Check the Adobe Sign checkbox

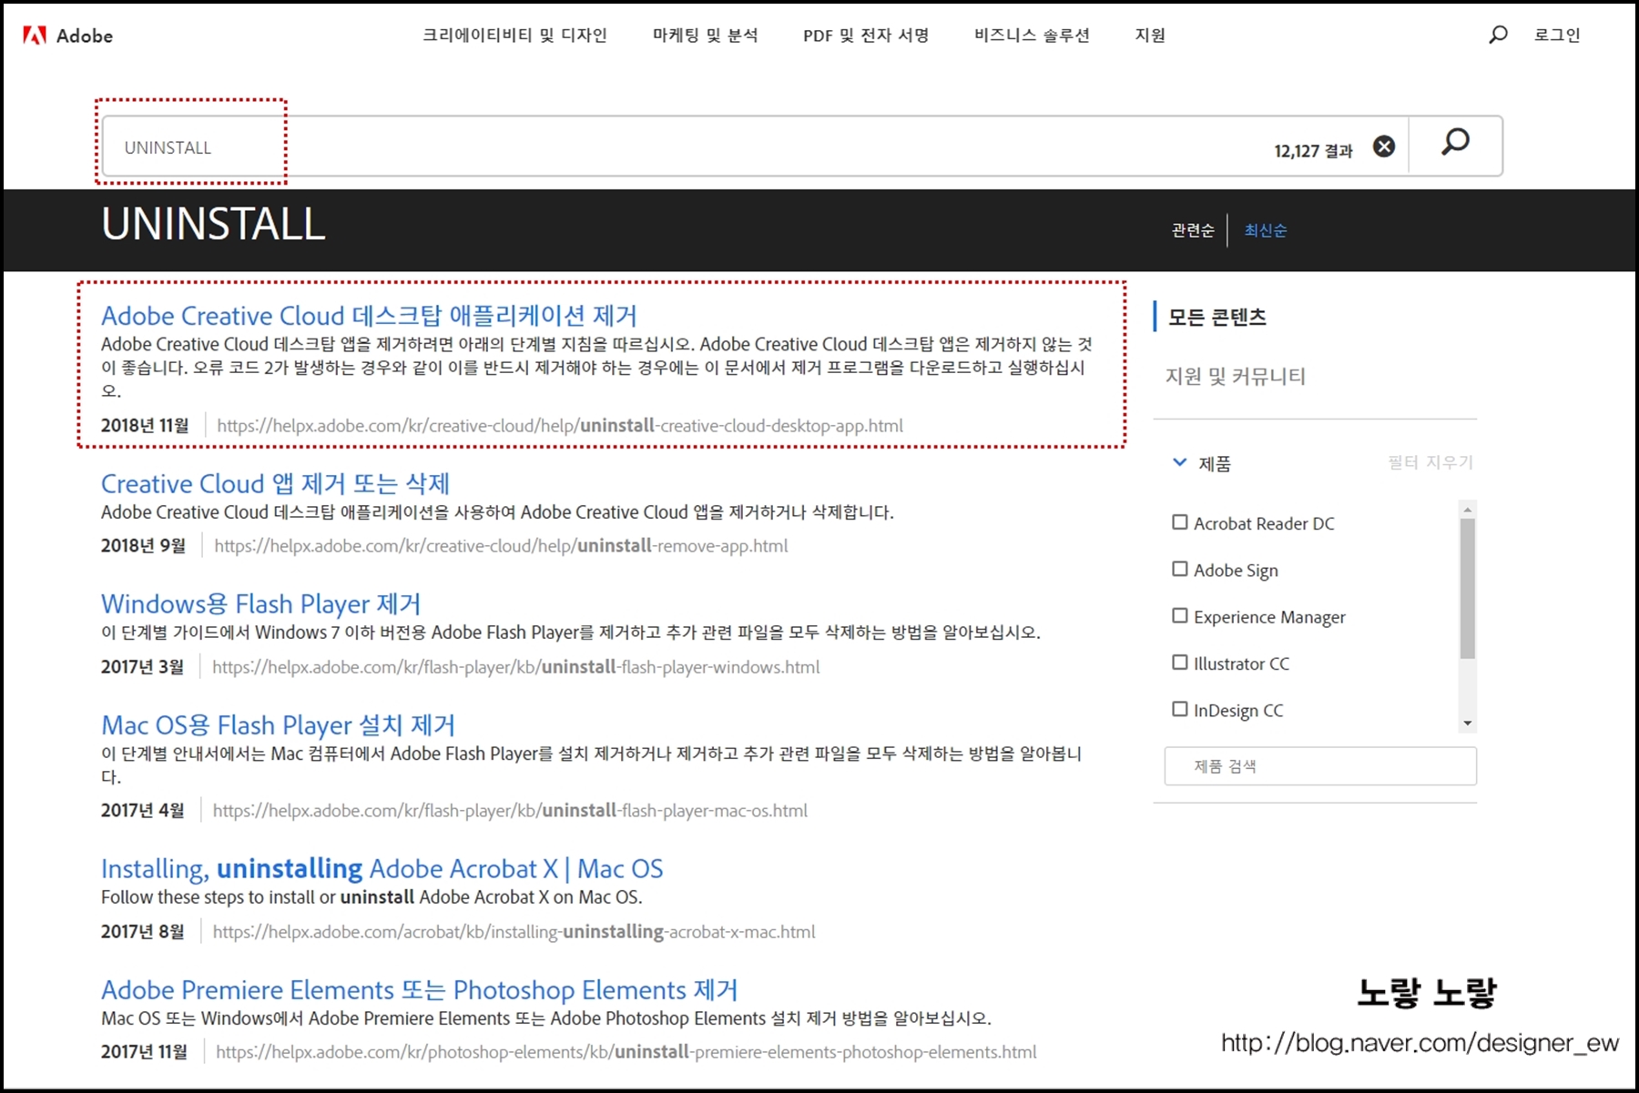pyautogui.click(x=1180, y=569)
